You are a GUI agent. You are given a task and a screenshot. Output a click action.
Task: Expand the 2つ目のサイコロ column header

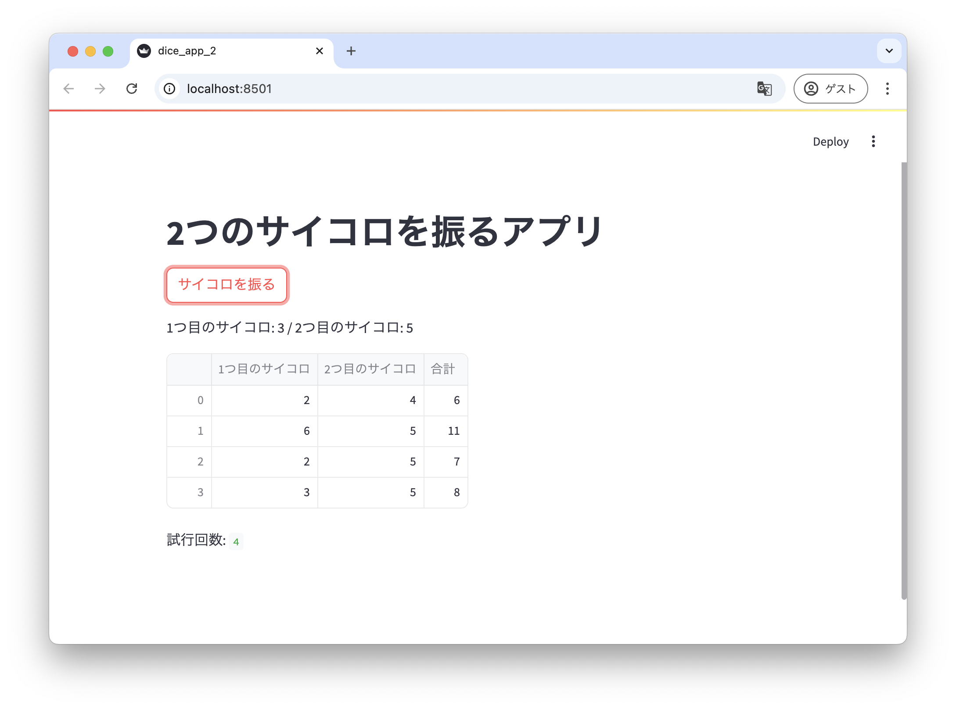[x=370, y=369]
